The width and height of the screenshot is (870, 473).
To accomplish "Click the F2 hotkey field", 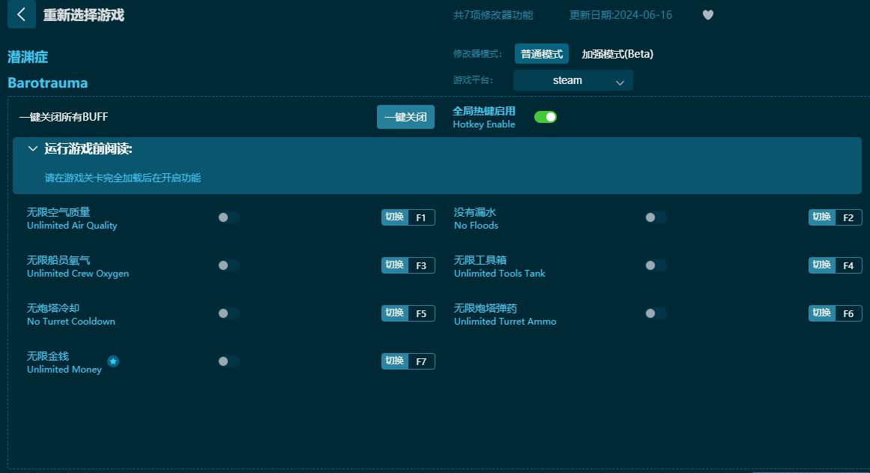I will [x=848, y=217].
